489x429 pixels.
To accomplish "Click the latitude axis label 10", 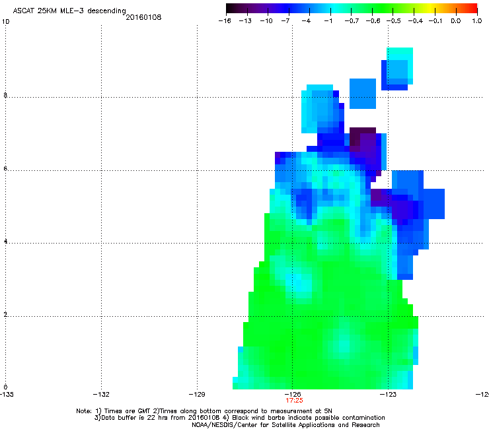I will point(5,22).
